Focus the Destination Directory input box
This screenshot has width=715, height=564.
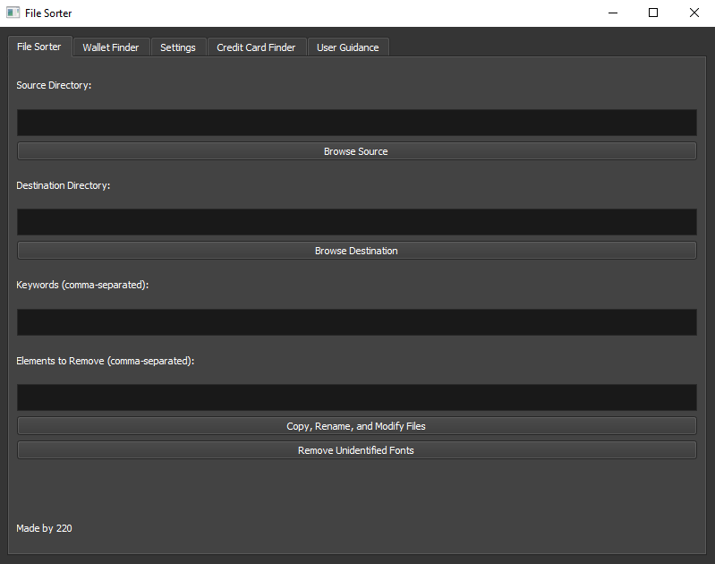tap(356, 222)
